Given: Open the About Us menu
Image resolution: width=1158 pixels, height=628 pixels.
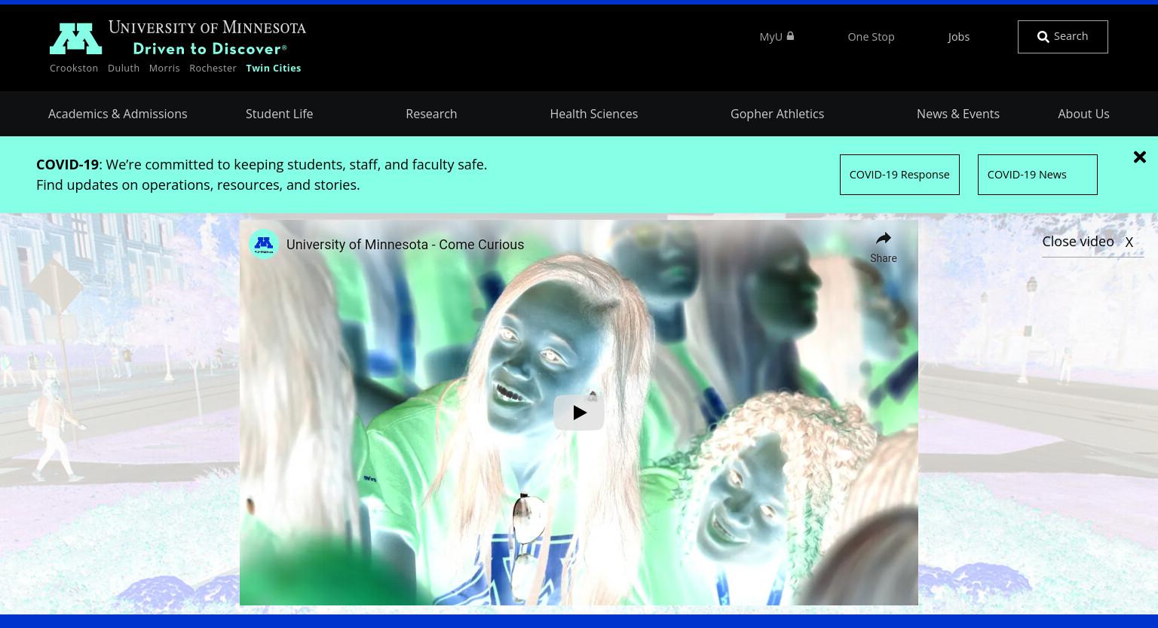Looking at the screenshot, I should (x=1083, y=114).
